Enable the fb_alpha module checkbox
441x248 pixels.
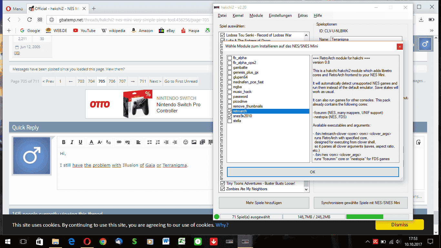[x=230, y=58]
